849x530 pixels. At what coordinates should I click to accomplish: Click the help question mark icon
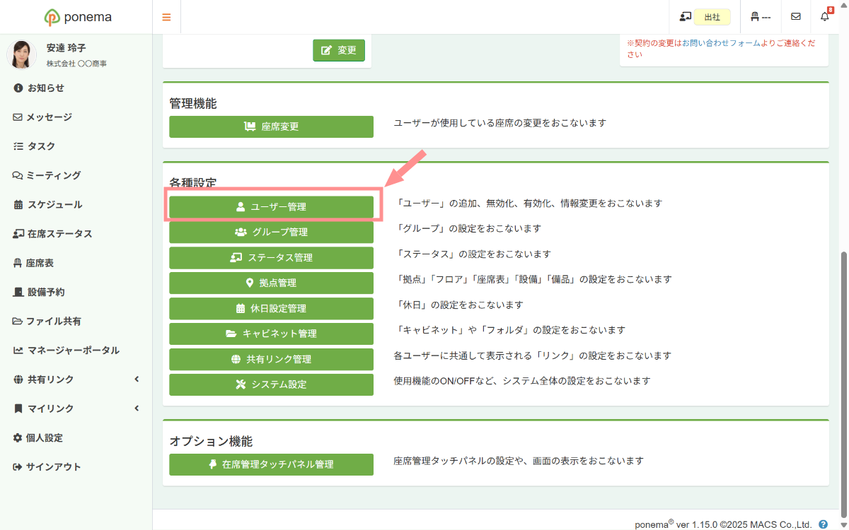click(823, 524)
